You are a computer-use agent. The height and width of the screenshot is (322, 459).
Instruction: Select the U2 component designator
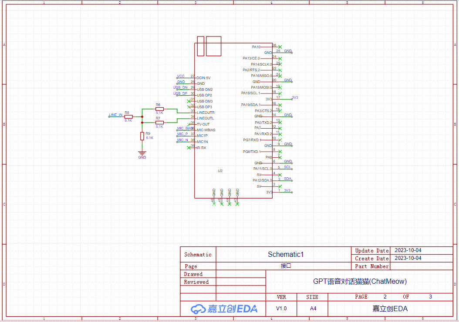[x=220, y=171]
